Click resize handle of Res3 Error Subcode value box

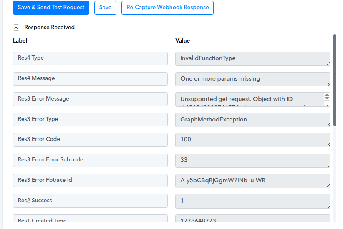[x=328, y=165]
